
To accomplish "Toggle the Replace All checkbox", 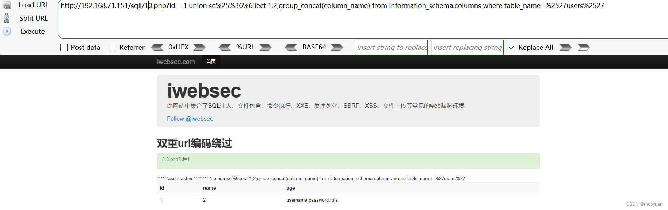I will [512, 47].
